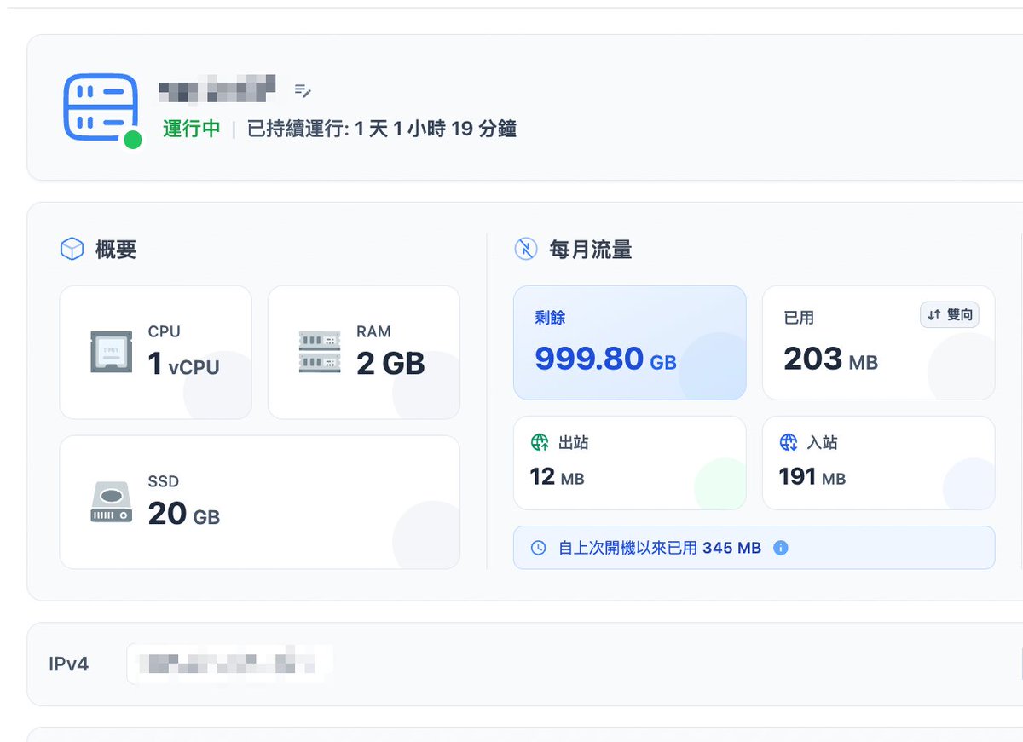This screenshot has height=742, width=1023.
Task: Click the 每月流量 section heading
Action: 591,250
